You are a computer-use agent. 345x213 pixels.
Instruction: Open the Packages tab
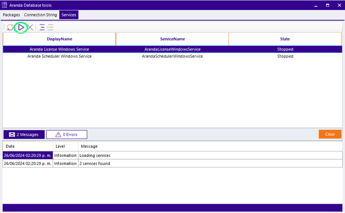tap(11, 15)
